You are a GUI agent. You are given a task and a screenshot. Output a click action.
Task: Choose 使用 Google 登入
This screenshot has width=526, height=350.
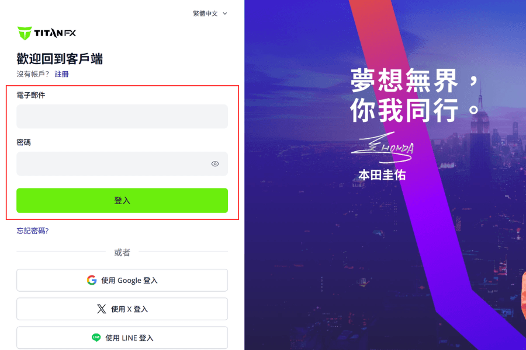[x=122, y=280]
